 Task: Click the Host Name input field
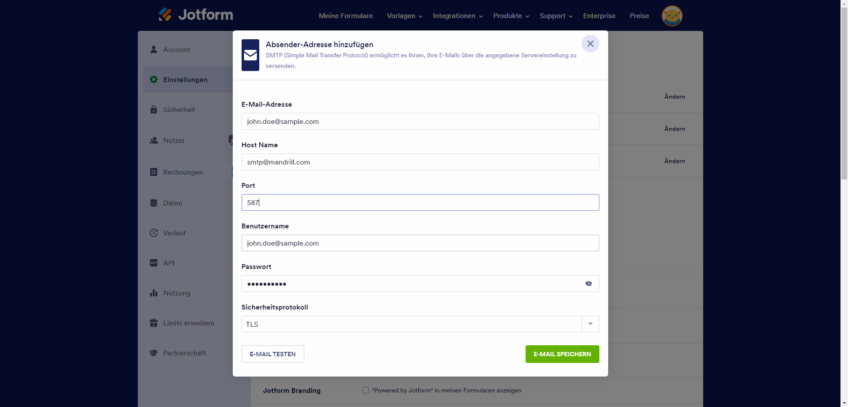[420, 162]
